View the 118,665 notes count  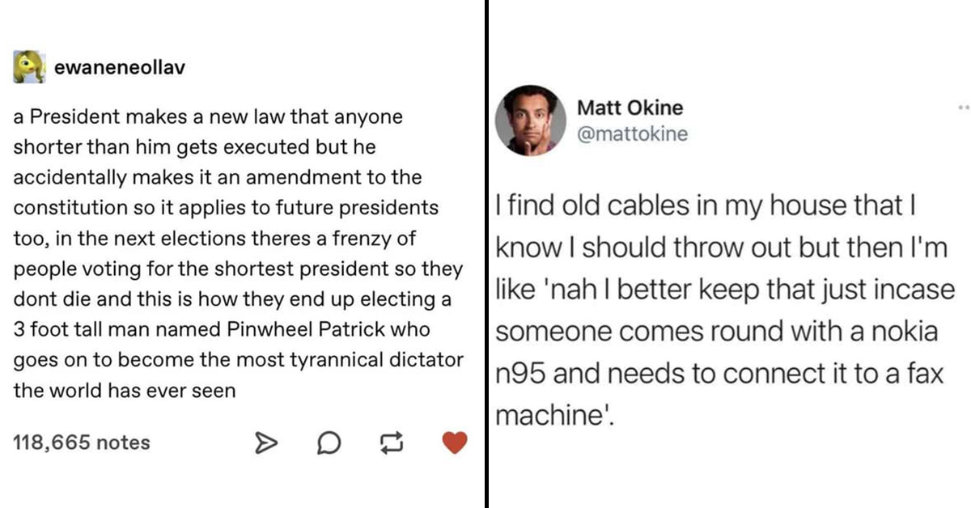pyautogui.click(x=82, y=442)
